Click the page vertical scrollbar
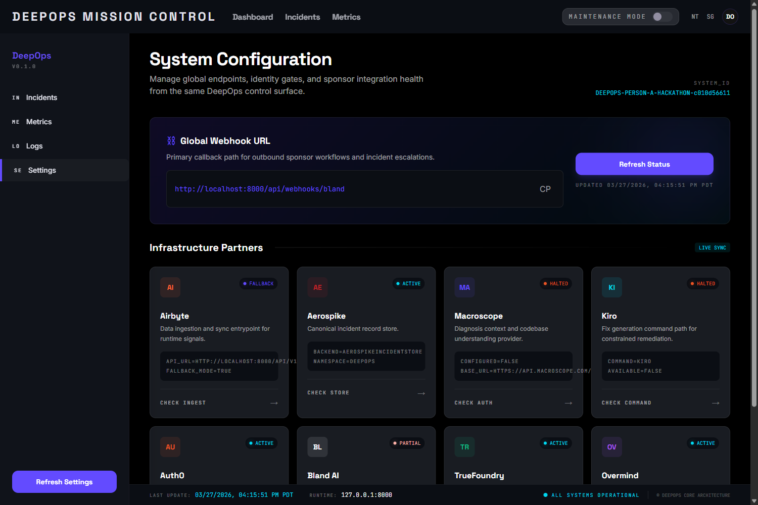 point(754,207)
